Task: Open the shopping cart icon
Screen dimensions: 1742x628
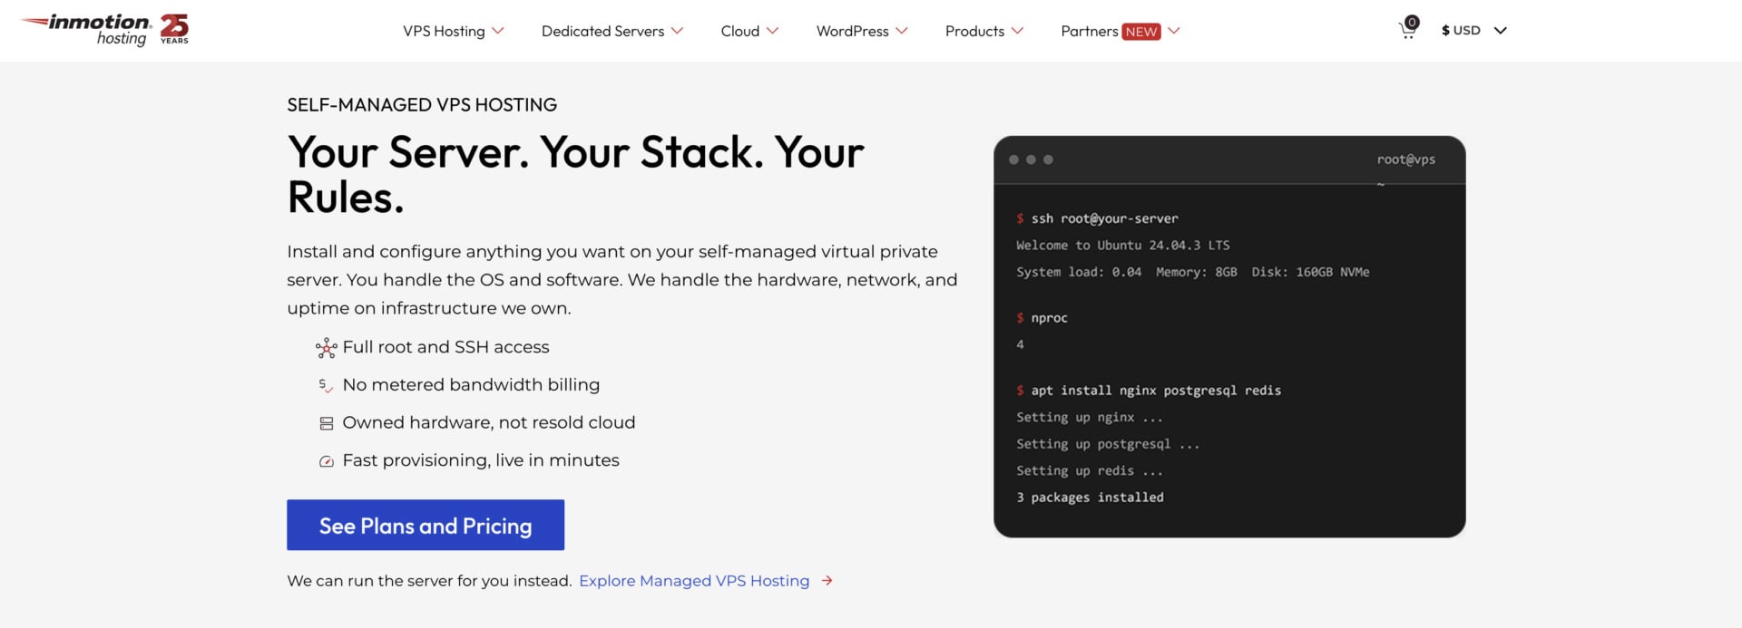Action: point(1408,28)
